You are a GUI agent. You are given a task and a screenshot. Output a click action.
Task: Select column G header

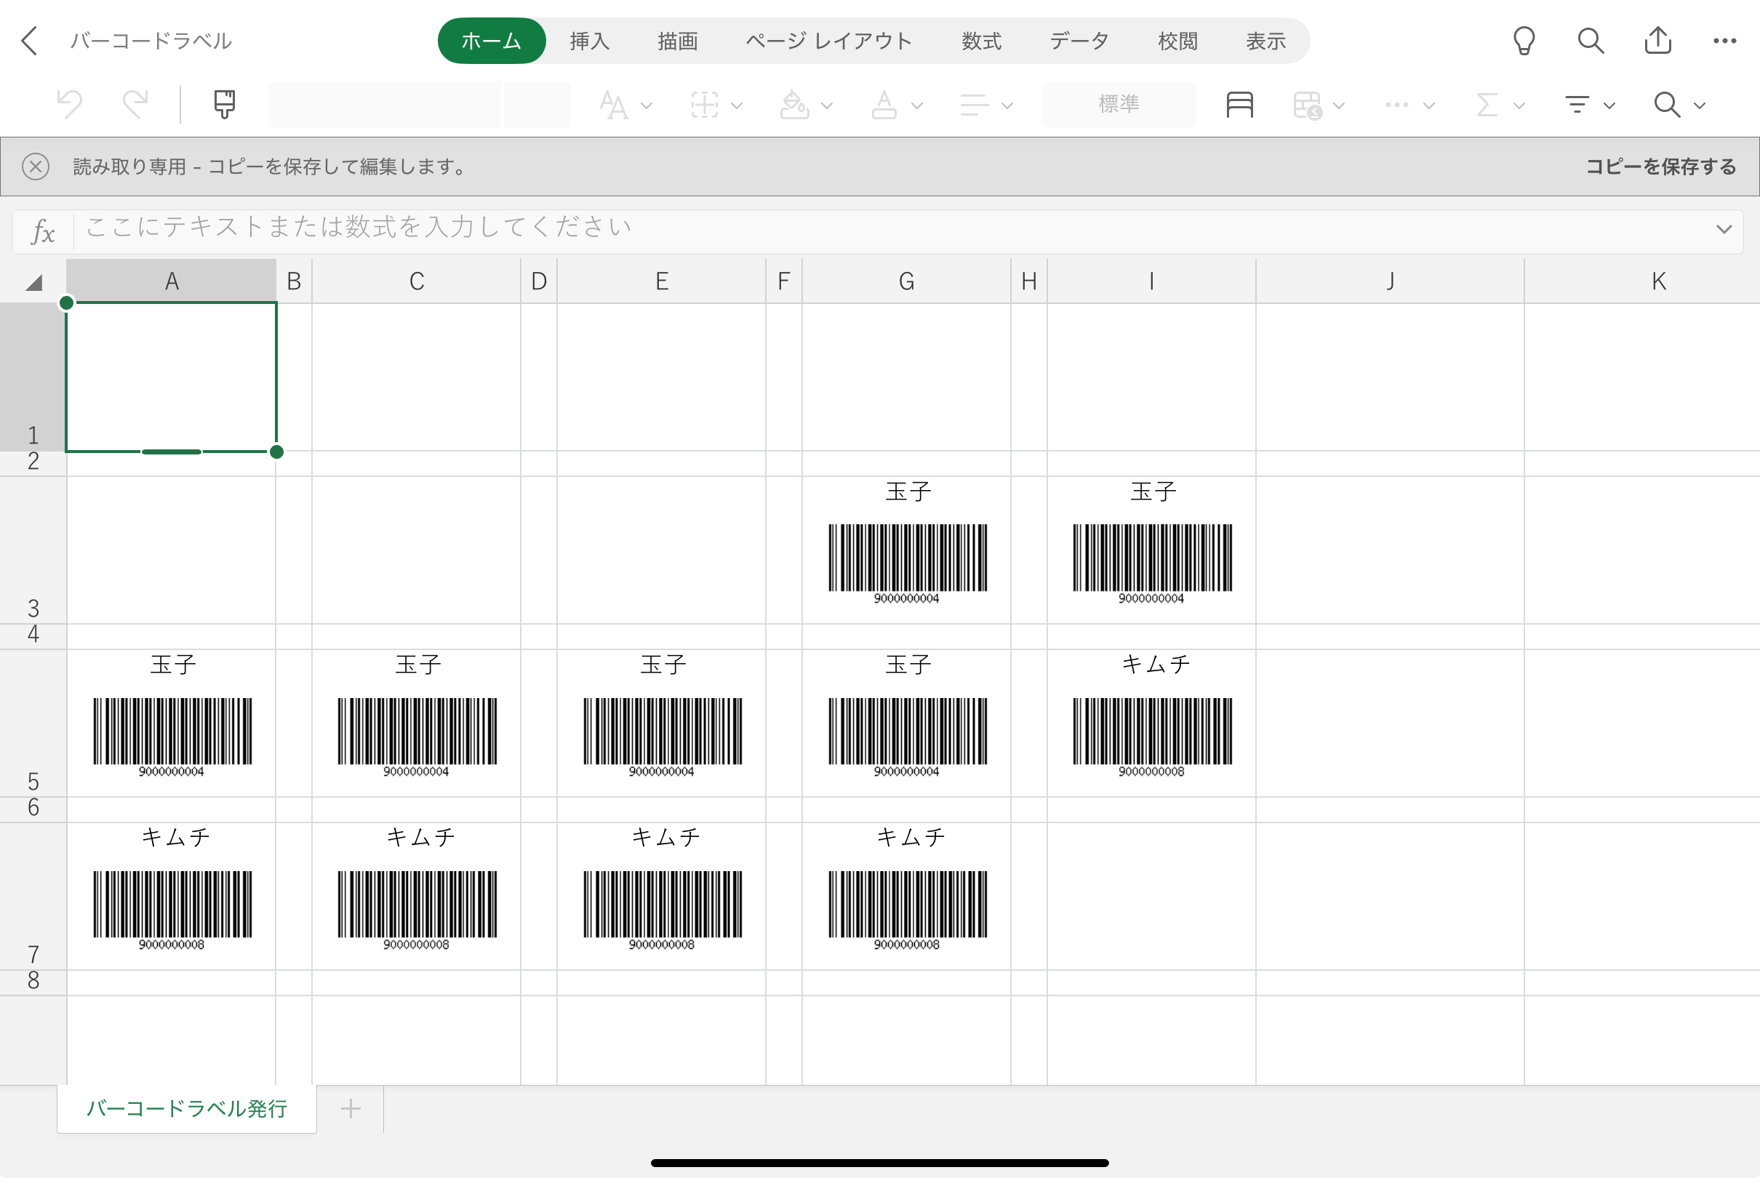pos(907,281)
